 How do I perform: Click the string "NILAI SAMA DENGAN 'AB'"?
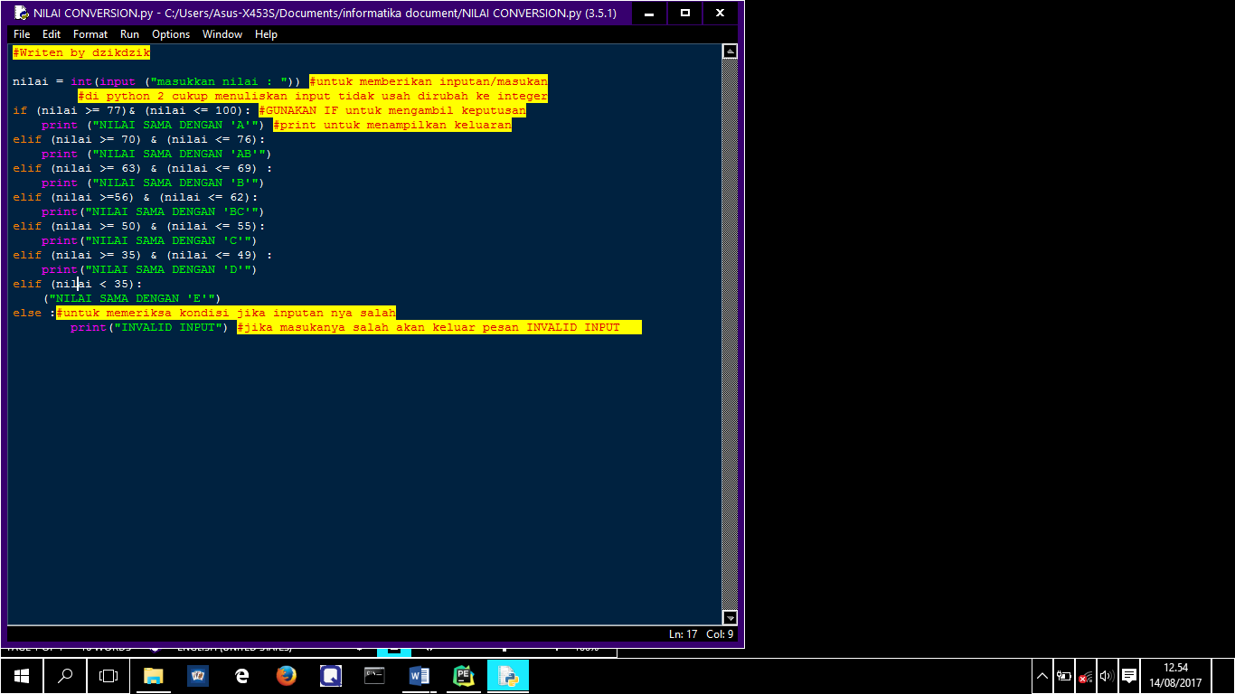[x=179, y=154]
